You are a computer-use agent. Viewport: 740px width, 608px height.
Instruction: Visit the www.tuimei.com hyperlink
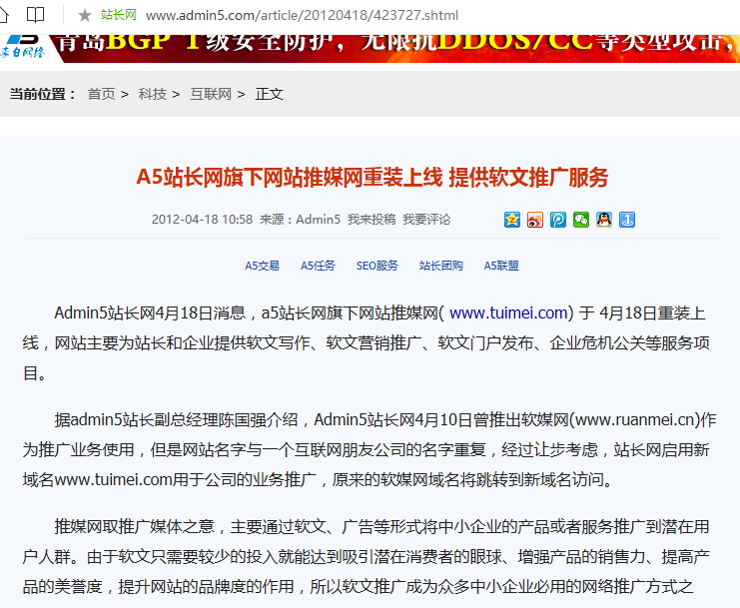click(x=508, y=312)
